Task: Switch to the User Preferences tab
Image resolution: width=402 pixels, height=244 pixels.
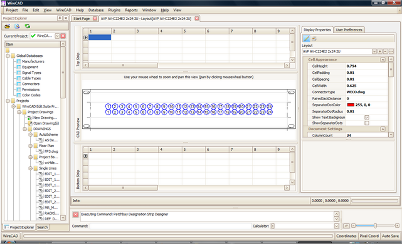Action: tap(349, 30)
